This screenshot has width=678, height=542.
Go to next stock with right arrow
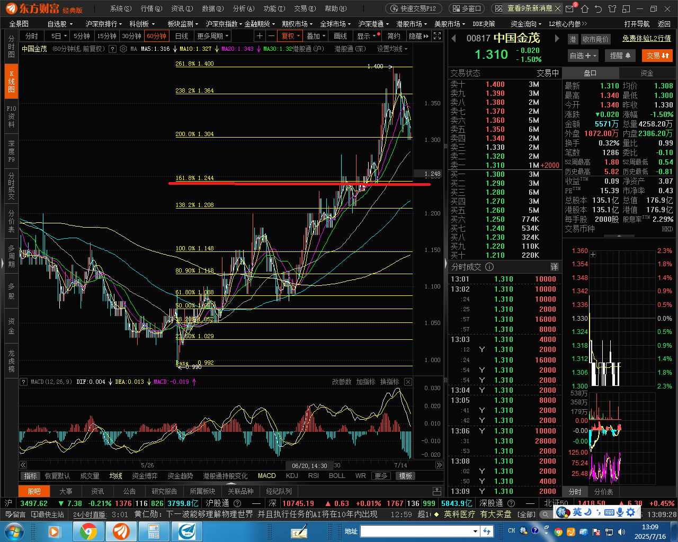[557, 39]
